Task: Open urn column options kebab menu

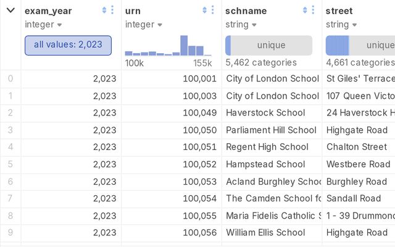Action: (x=213, y=10)
